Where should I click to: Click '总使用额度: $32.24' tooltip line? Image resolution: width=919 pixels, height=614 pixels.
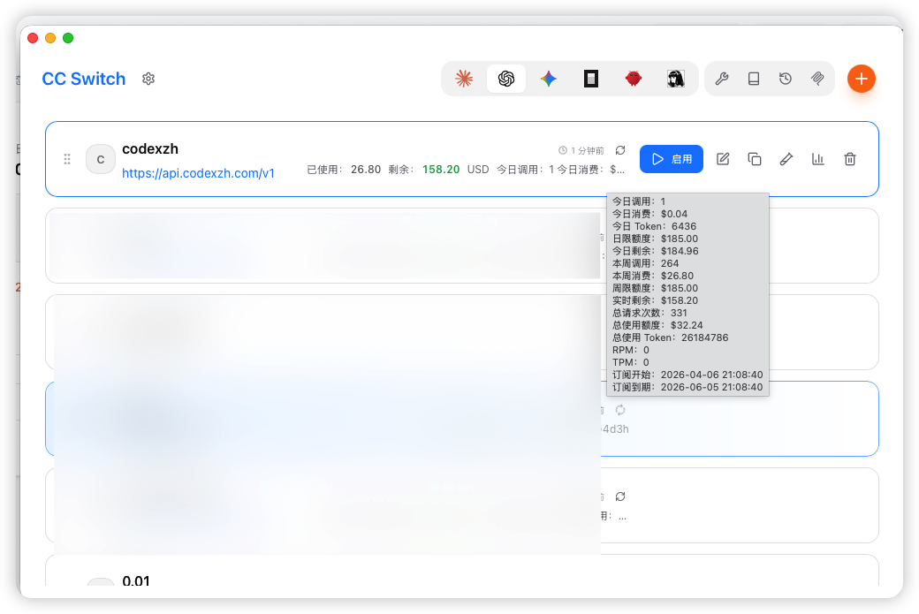pyautogui.click(x=657, y=325)
